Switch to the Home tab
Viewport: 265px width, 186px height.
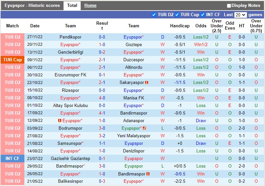click(x=91, y=6)
